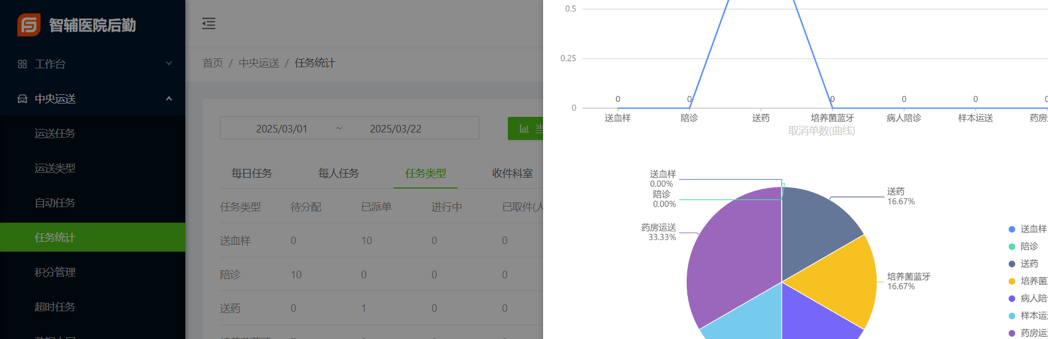This screenshot has width=1048, height=339.
Task: Click the green statistics button
Action: [x=526, y=128]
